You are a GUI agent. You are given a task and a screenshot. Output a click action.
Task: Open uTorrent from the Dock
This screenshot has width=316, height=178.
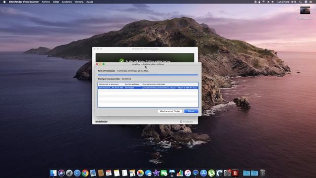(x=211, y=173)
